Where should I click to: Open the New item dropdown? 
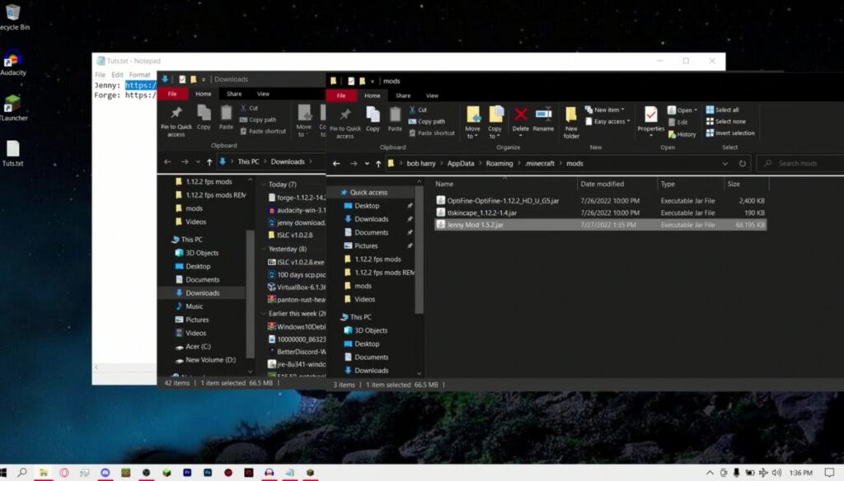point(604,110)
